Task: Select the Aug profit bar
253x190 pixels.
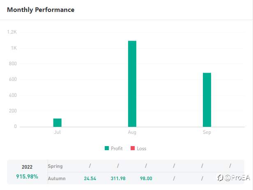Action: [x=132, y=84]
